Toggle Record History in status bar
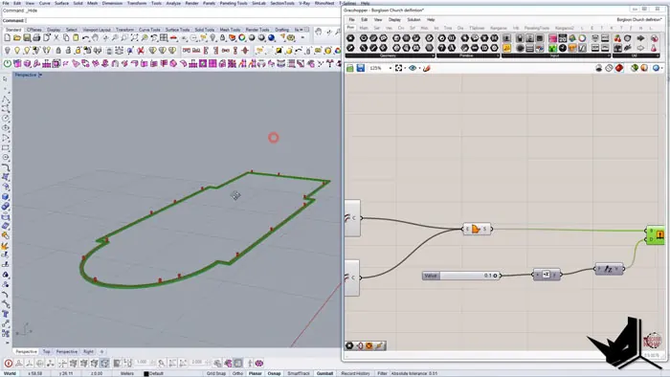The height and width of the screenshot is (377, 670). point(355,373)
